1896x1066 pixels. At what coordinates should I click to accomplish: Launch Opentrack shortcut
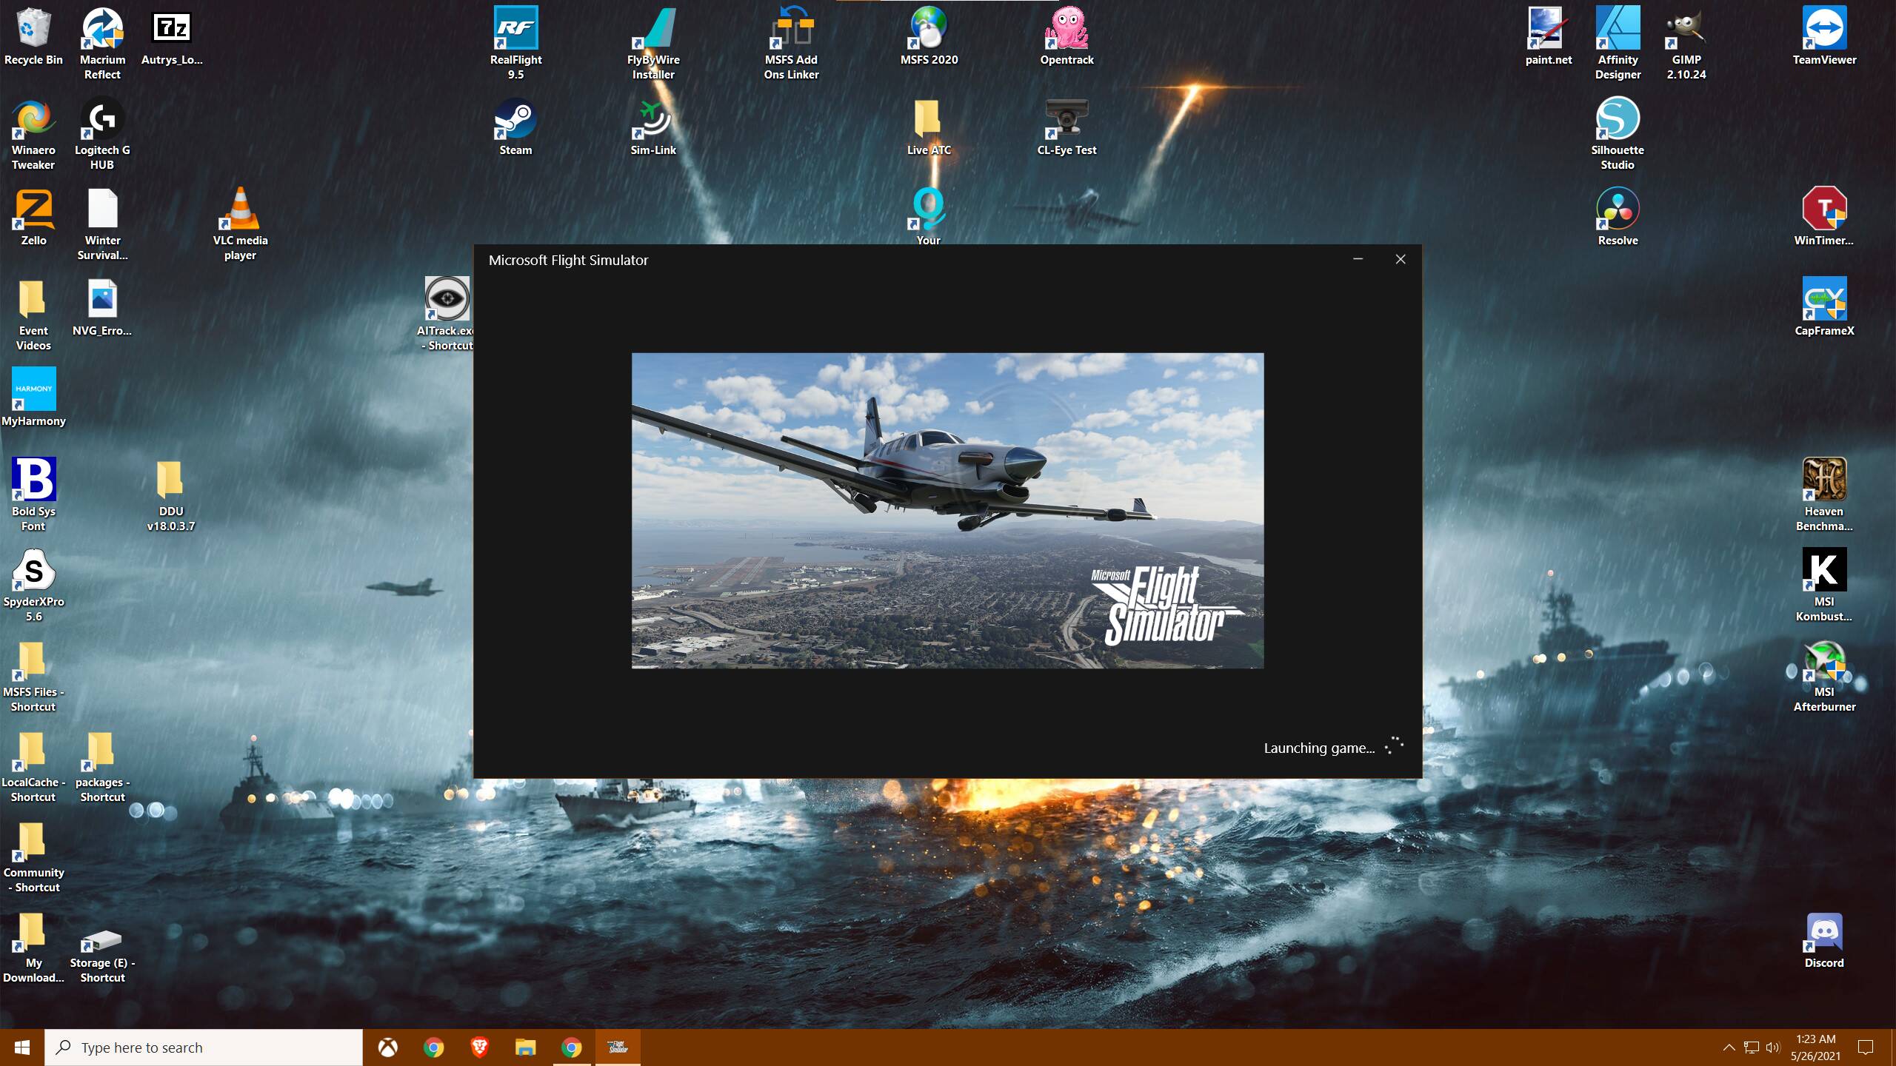[x=1066, y=37]
